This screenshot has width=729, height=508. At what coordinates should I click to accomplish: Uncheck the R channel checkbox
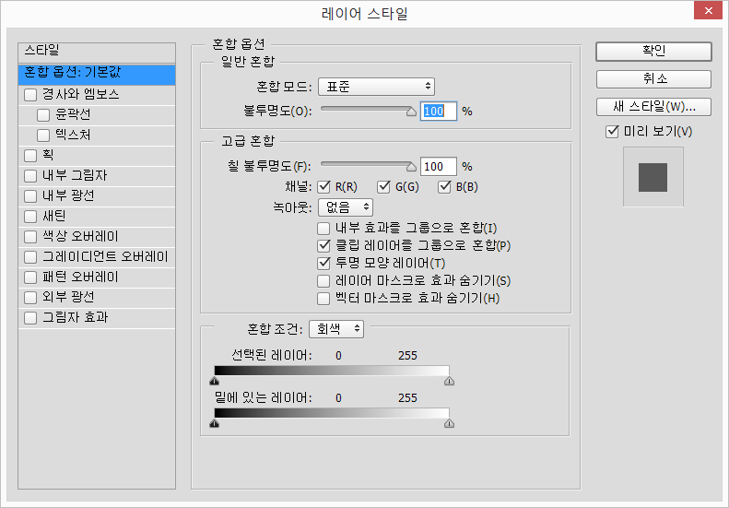pyautogui.click(x=325, y=188)
